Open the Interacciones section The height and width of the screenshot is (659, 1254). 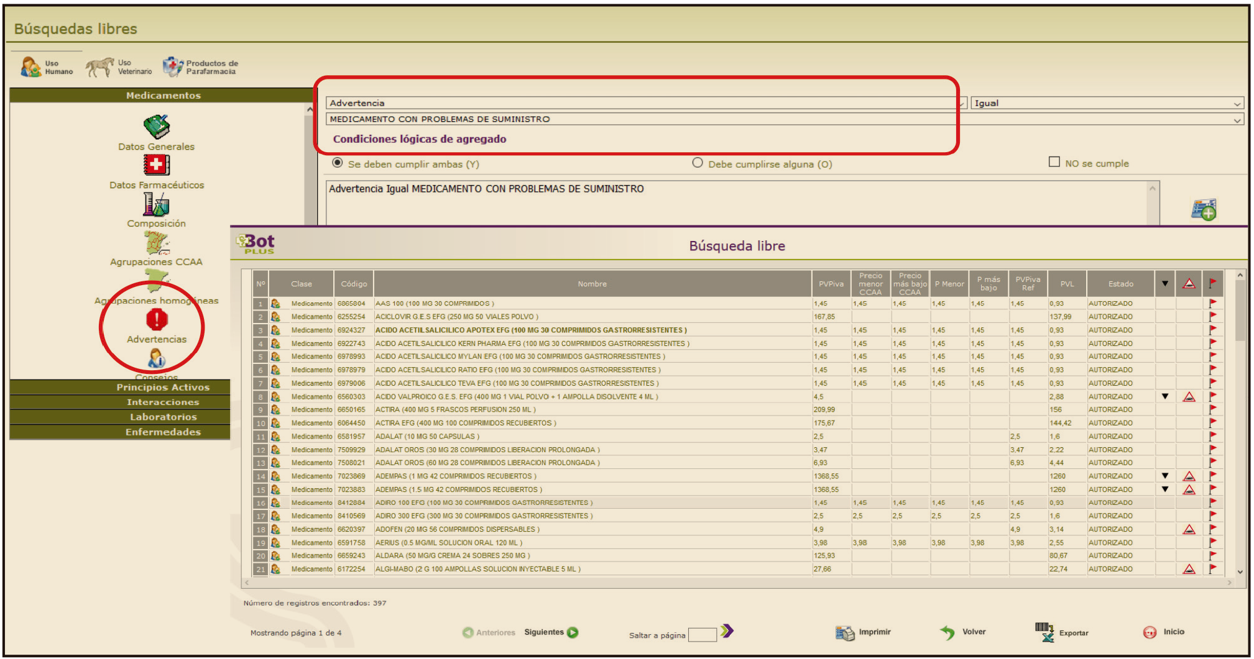point(163,402)
